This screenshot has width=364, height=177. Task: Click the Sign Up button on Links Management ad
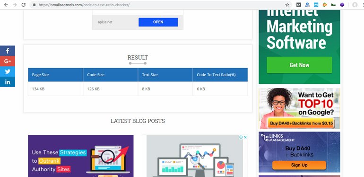point(299,165)
